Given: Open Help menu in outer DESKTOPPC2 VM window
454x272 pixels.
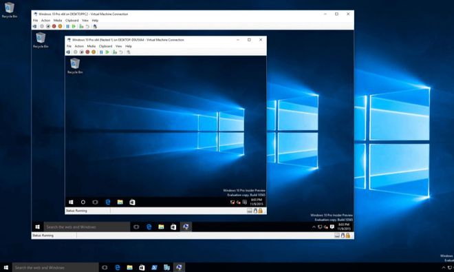Looking at the screenshot, I should (95, 20).
